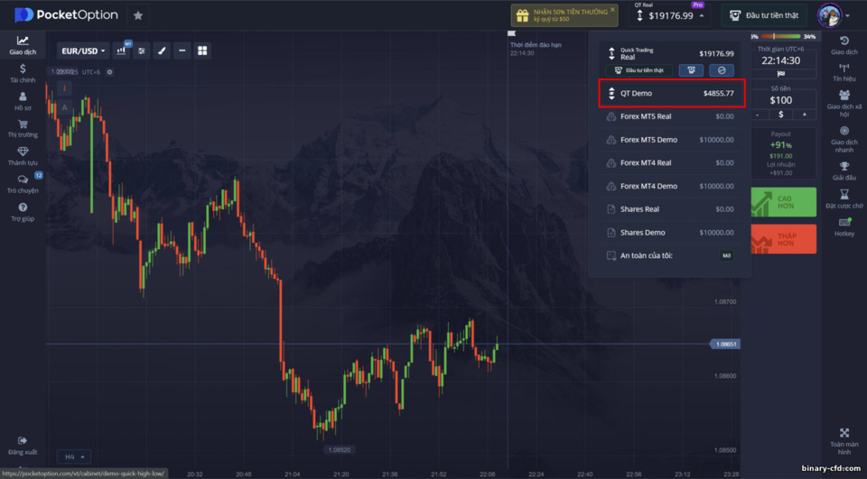Click the top Đầu tư tiền thật deposit button

coord(764,15)
